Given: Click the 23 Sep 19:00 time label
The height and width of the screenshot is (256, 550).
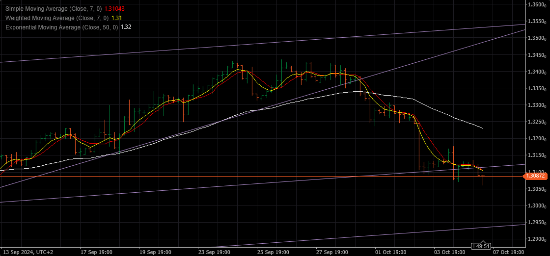Looking at the screenshot, I should [215, 252].
